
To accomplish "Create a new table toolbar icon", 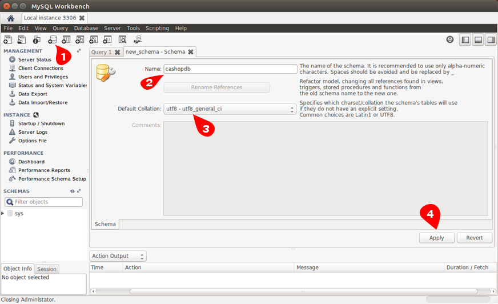I will [66, 39].
